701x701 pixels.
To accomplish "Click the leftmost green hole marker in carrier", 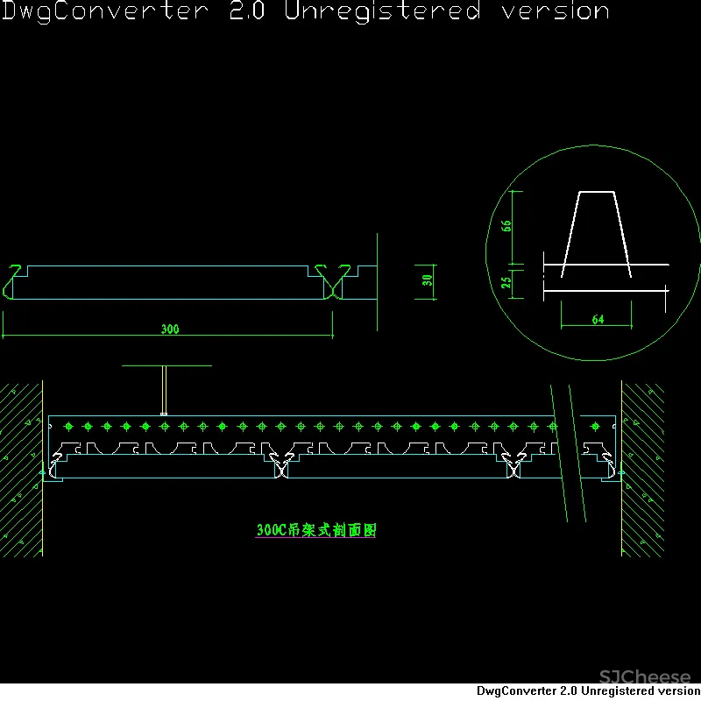I will pos(68,427).
